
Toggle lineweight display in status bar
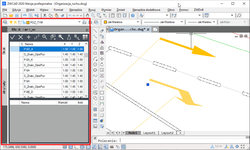tap(112, 147)
